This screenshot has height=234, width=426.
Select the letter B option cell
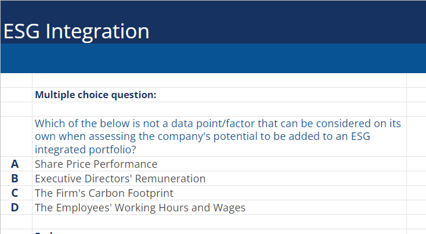coord(16,178)
